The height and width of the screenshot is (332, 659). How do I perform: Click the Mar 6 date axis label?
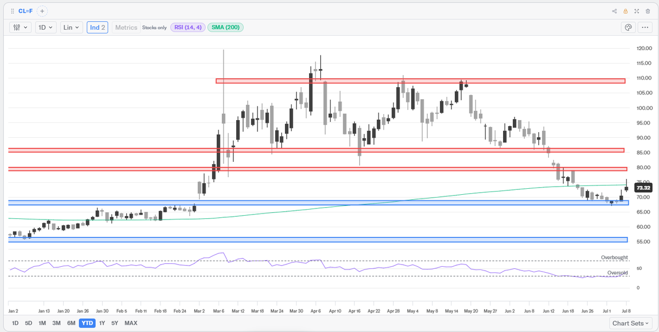click(x=219, y=310)
